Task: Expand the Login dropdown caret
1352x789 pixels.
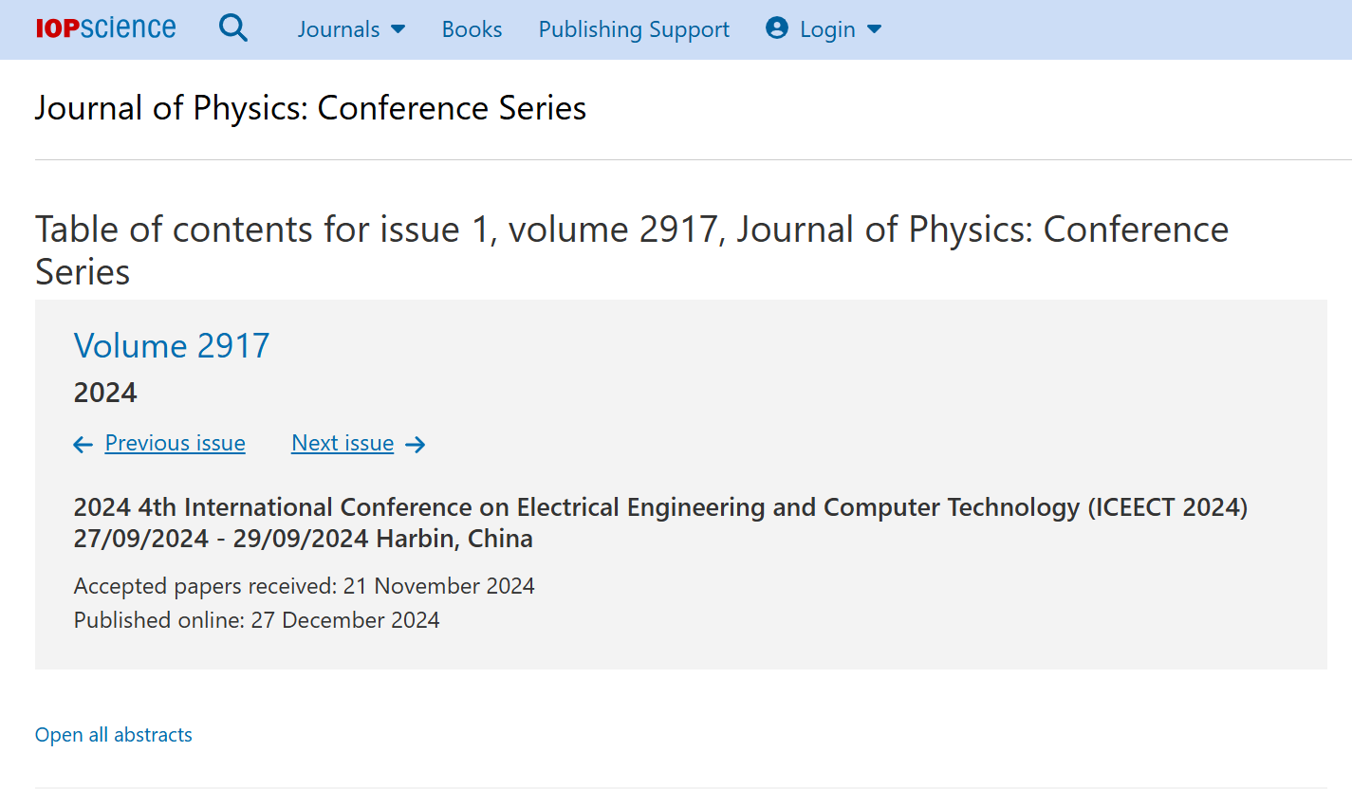Action: (875, 29)
